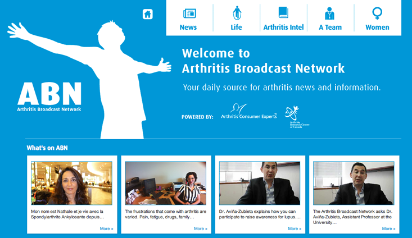The width and height of the screenshot is (412, 238).
Task: Open the lupus awareness video thumbnail
Action: pos(260,183)
